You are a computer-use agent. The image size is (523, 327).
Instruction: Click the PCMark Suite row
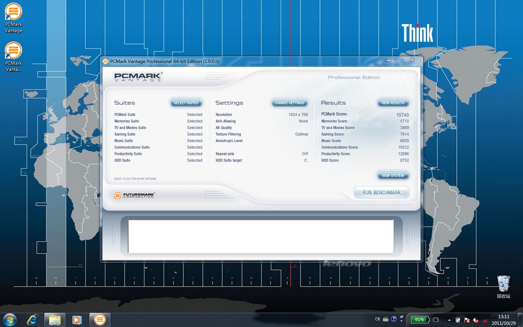click(x=158, y=114)
